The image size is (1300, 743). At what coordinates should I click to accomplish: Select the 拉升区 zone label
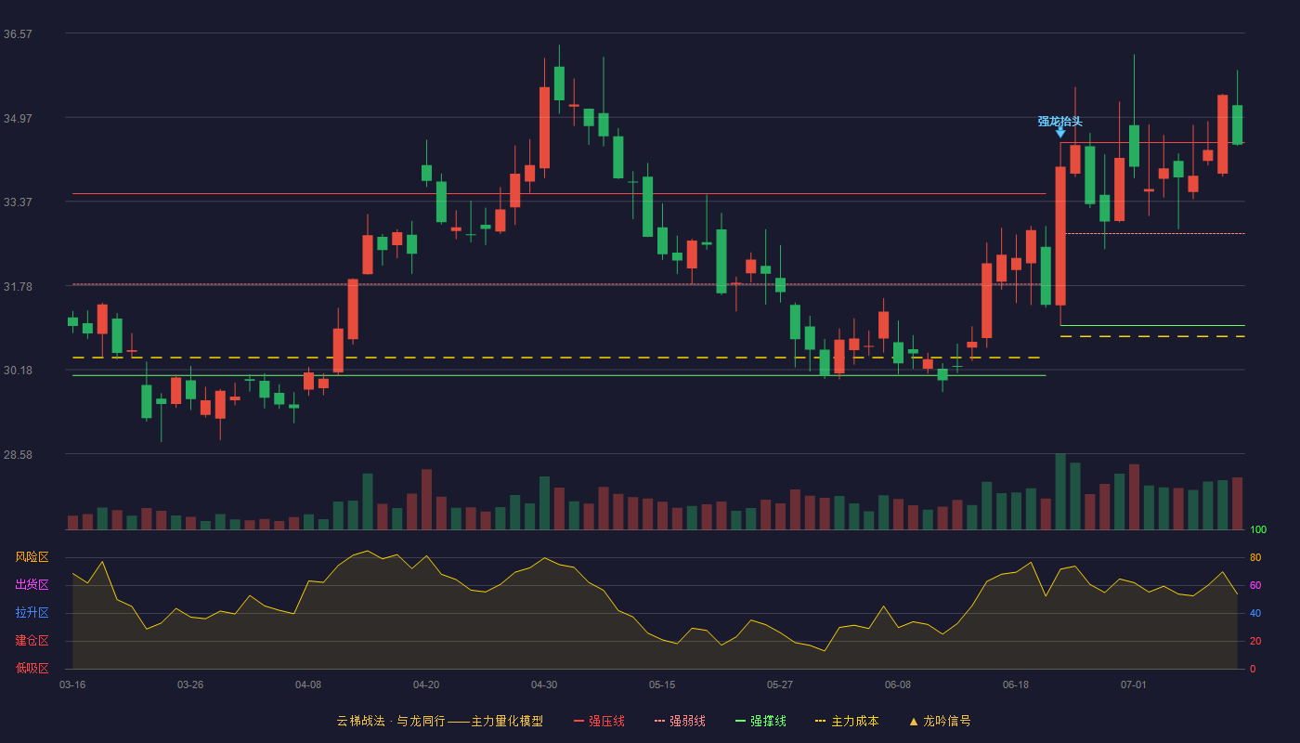coord(32,613)
